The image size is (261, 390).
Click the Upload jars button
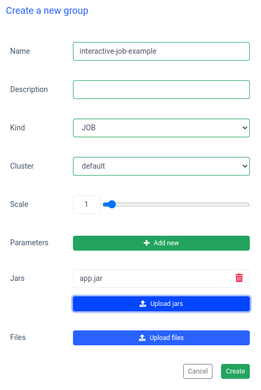pyautogui.click(x=161, y=304)
